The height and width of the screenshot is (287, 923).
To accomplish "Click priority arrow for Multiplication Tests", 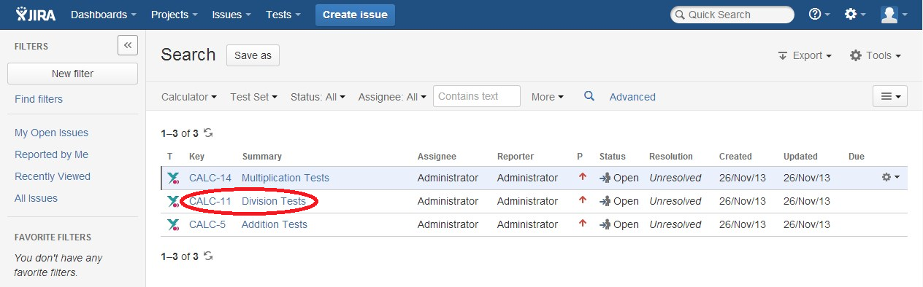I will 582,177.
